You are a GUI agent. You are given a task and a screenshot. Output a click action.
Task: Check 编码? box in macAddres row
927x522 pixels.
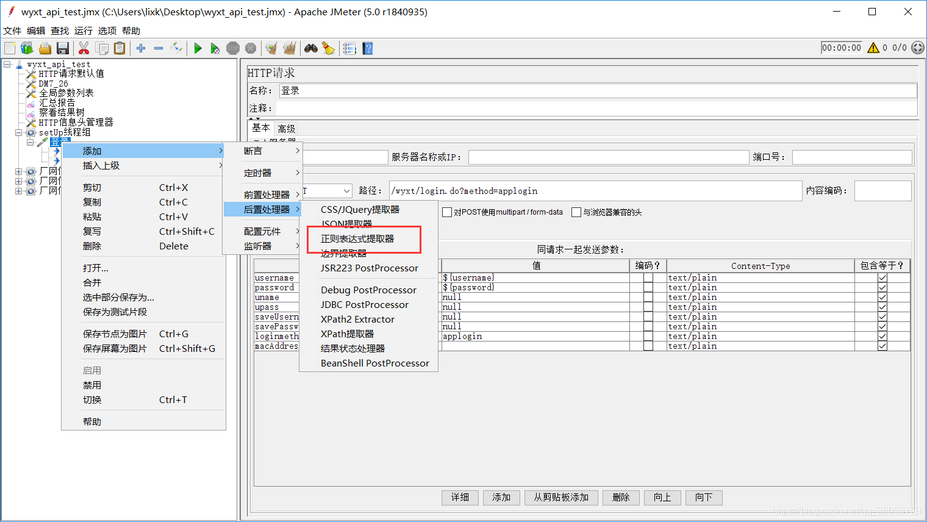pyautogui.click(x=648, y=346)
